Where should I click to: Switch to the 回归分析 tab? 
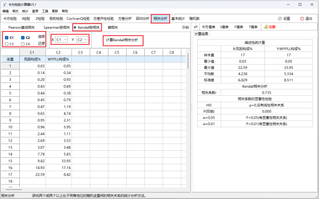(143, 19)
